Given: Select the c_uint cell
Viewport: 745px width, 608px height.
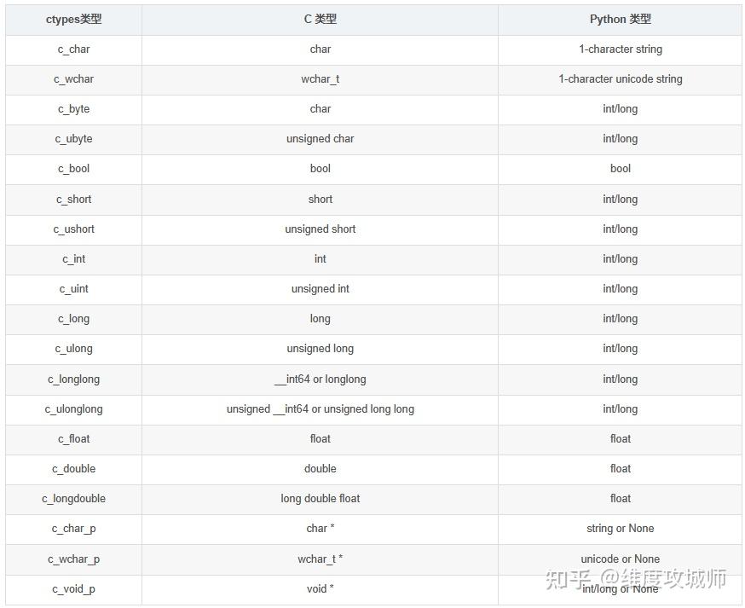Looking at the screenshot, I should (x=73, y=288).
